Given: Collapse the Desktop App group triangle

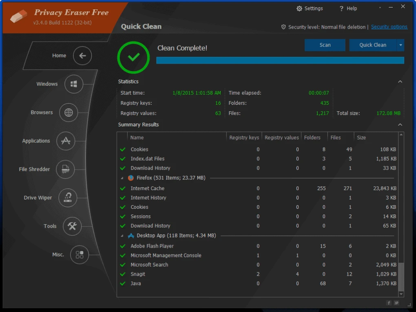Looking at the screenshot, I should click(x=122, y=236).
